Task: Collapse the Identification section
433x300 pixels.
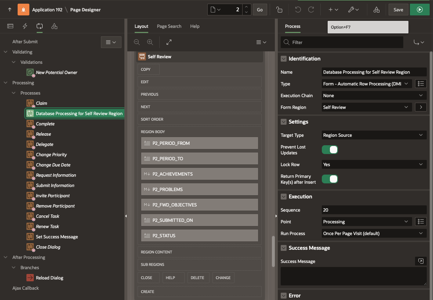Action: click(284, 59)
